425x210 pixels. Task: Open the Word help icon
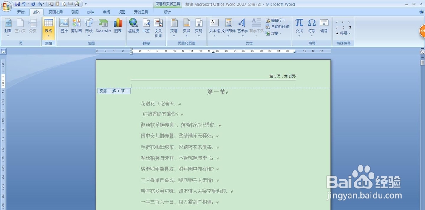point(422,12)
